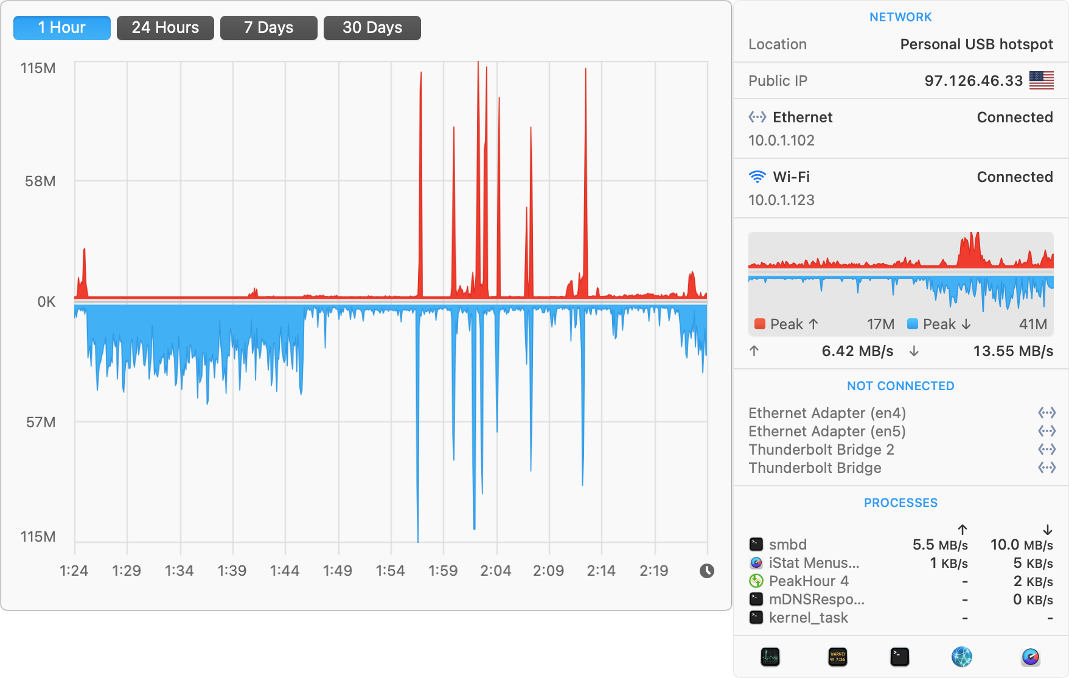Switch graph to 1 Hour view
The image size is (1069, 678).
coord(62,28)
